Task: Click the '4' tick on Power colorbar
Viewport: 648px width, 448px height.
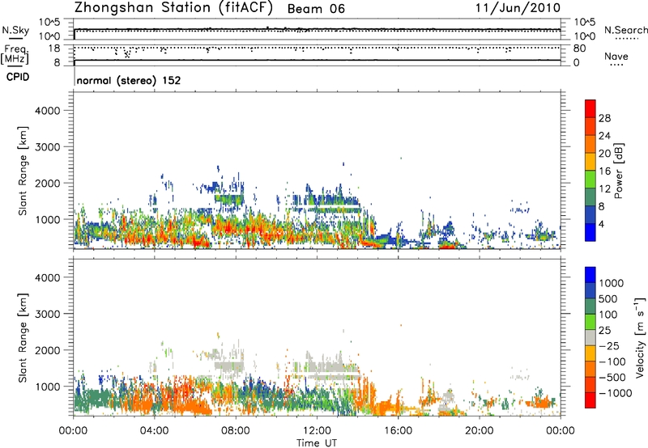Action: click(601, 225)
